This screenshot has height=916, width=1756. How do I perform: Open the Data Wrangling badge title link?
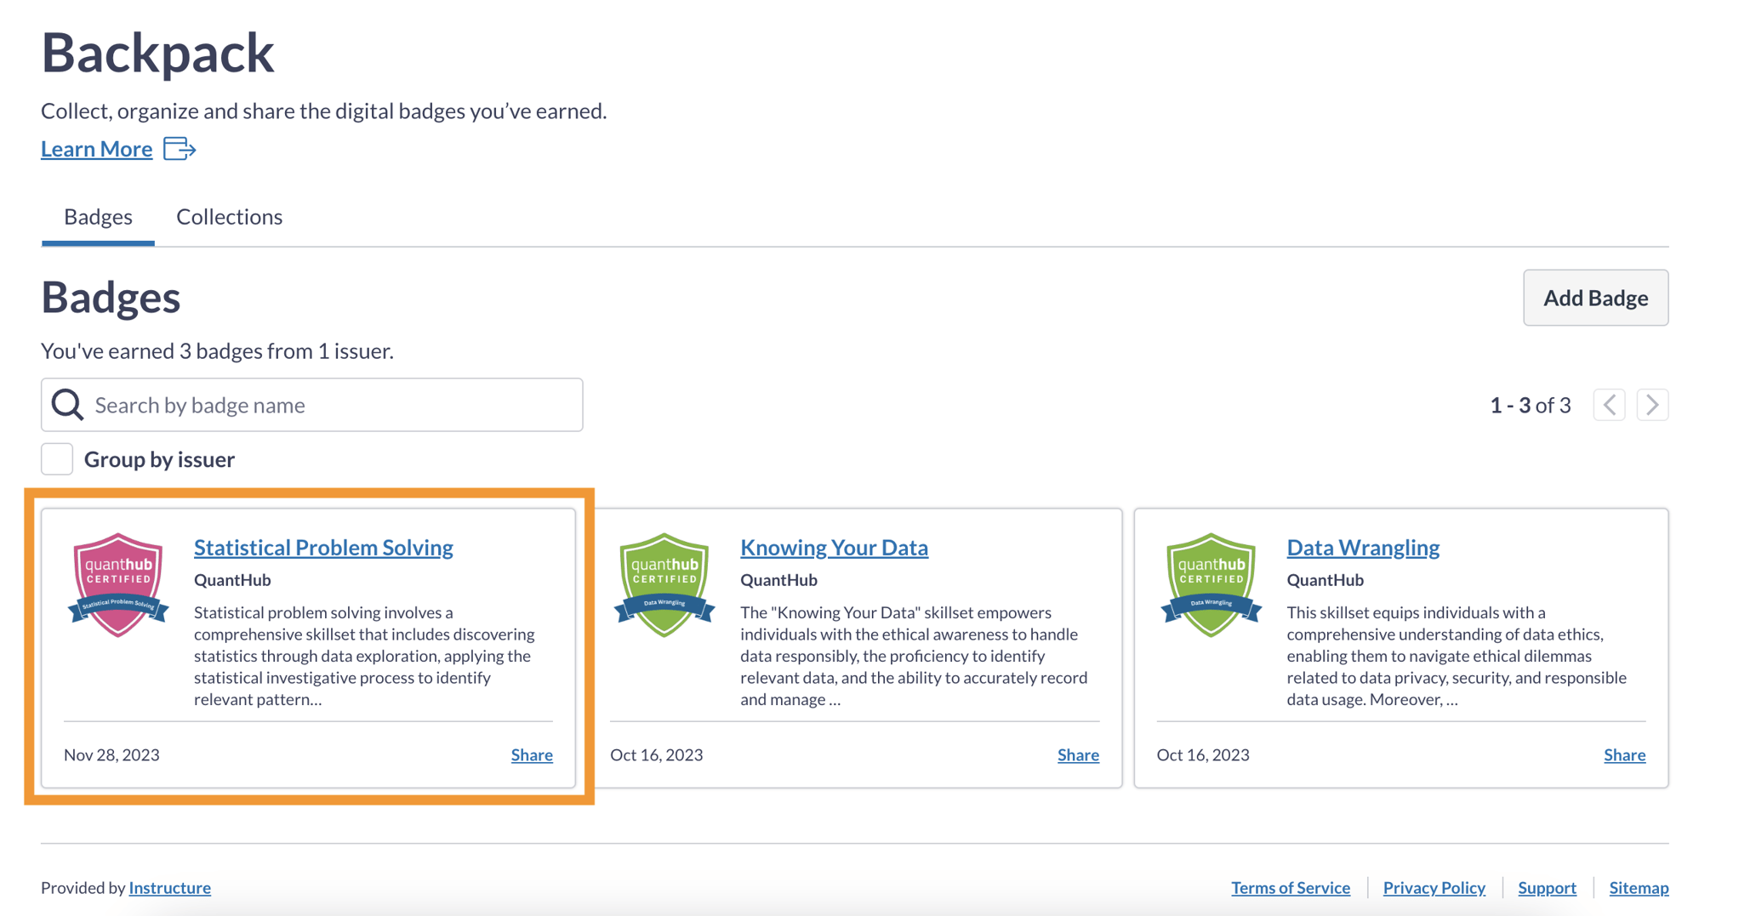point(1362,547)
